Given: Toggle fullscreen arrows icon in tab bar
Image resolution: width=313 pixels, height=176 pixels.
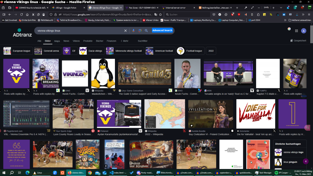Looking at the screenshot, I should 252,8.
